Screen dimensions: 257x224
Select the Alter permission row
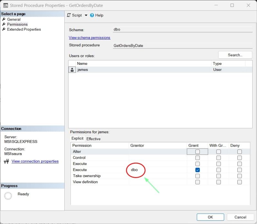pyautogui.click(x=160, y=152)
